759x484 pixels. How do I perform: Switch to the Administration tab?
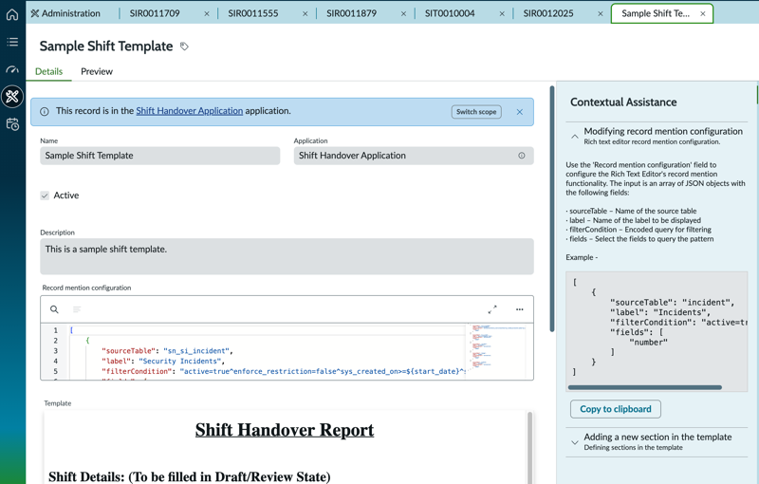(x=65, y=13)
